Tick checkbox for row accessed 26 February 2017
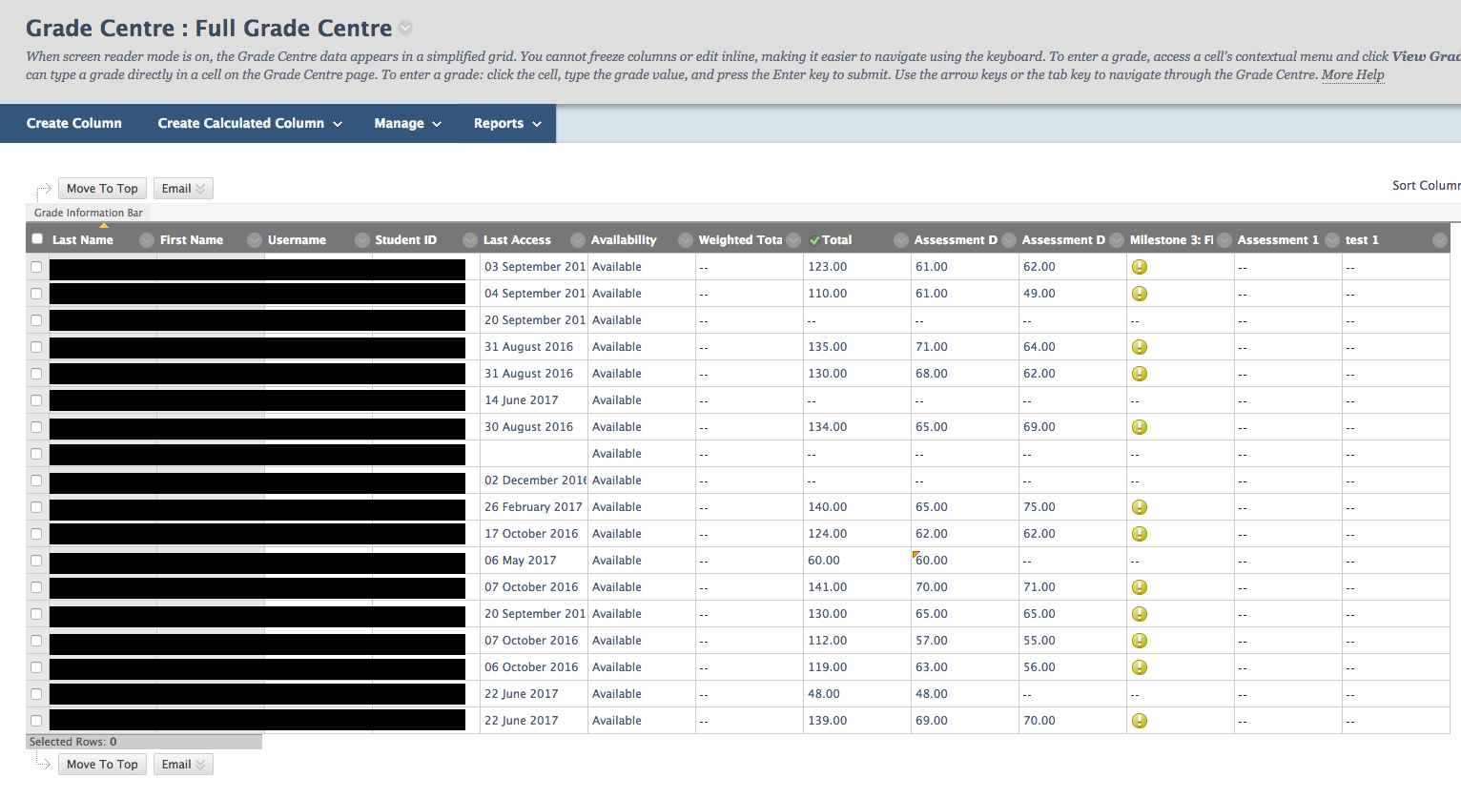The image size is (1461, 798). point(36,507)
